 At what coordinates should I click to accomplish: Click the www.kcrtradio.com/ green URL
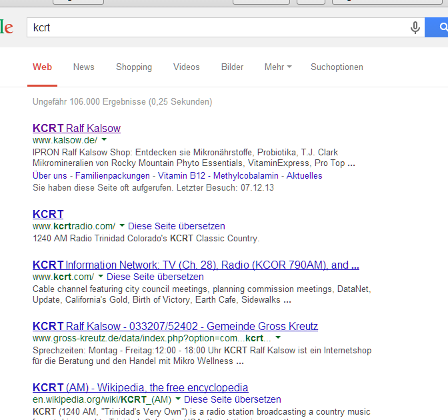tap(74, 226)
